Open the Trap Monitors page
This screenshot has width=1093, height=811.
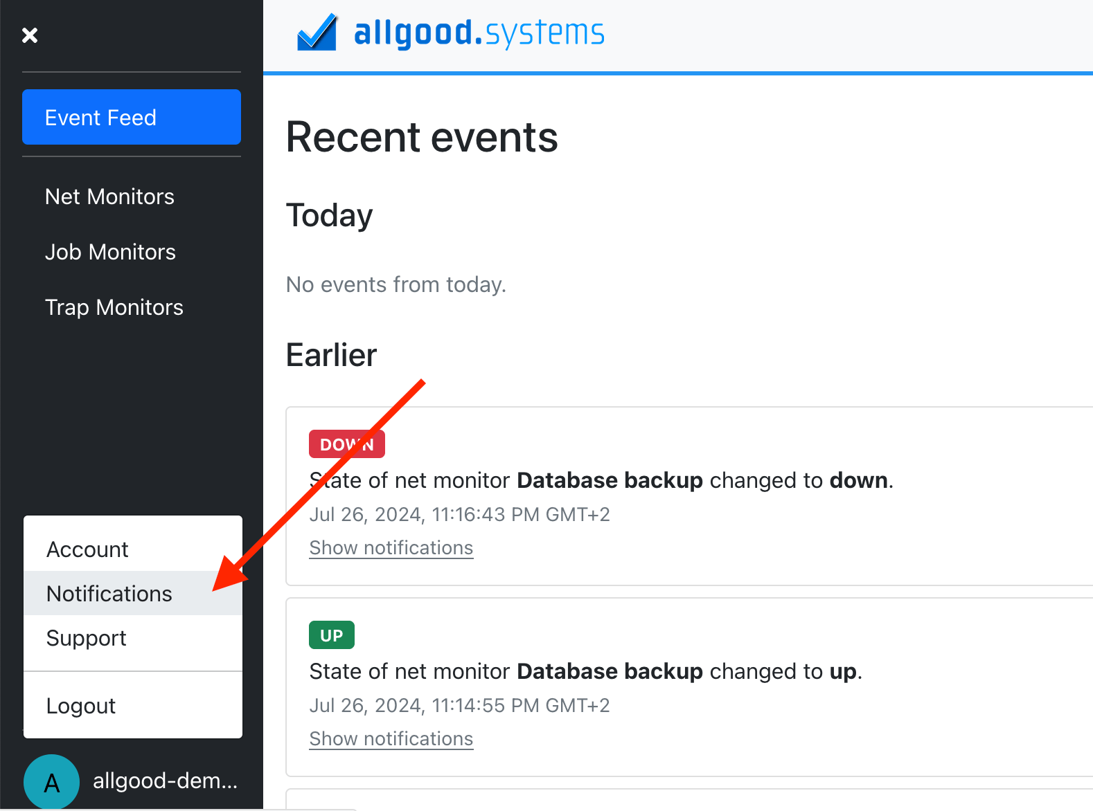tap(114, 307)
